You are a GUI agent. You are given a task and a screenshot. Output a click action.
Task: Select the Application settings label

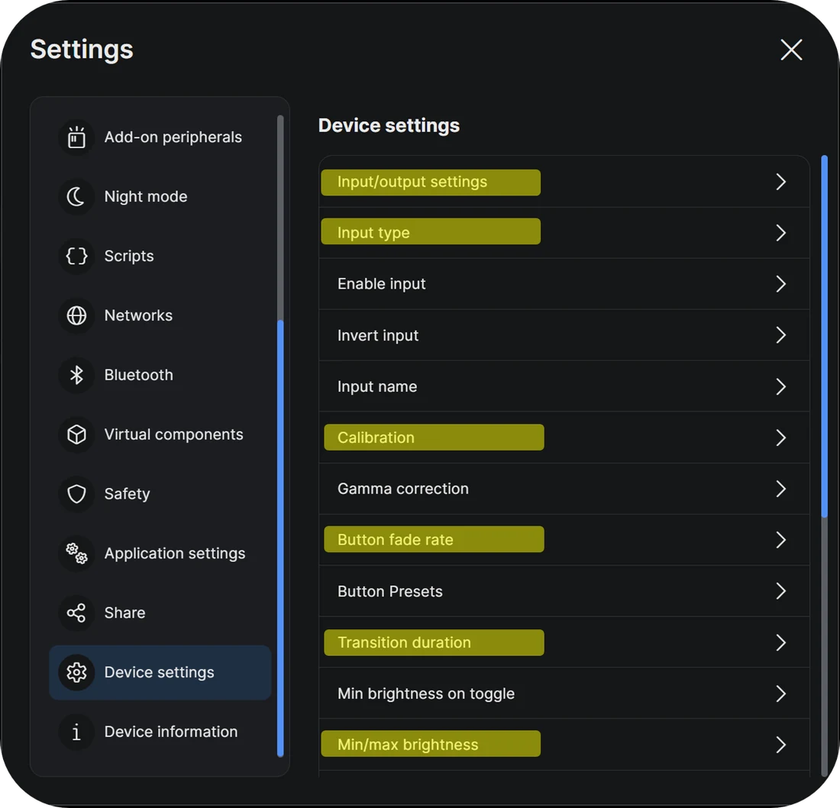(x=175, y=554)
